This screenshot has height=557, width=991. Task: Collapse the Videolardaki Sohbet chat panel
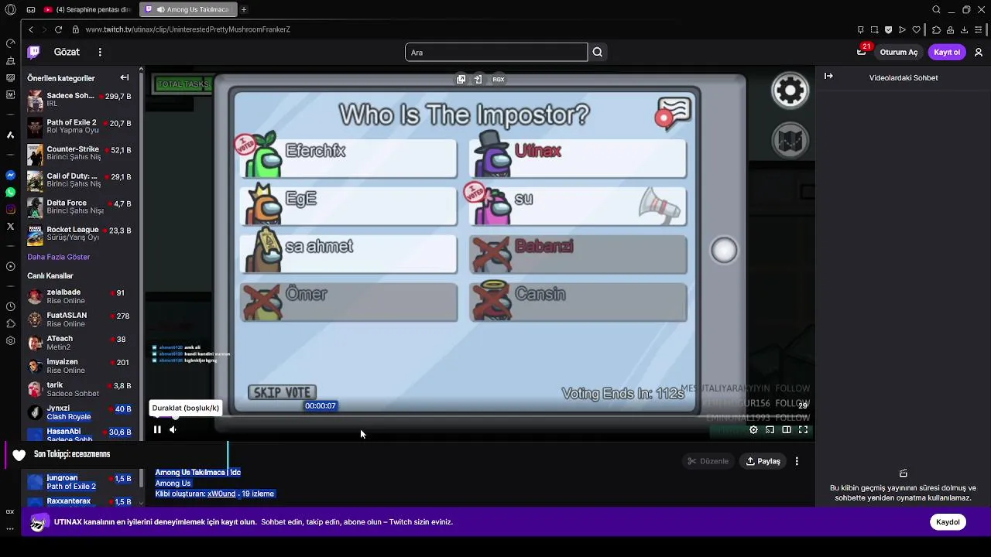pos(828,77)
